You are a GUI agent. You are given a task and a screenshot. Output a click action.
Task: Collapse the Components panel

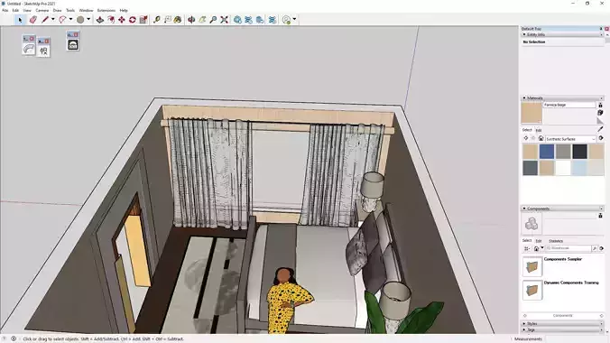tap(524, 209)
